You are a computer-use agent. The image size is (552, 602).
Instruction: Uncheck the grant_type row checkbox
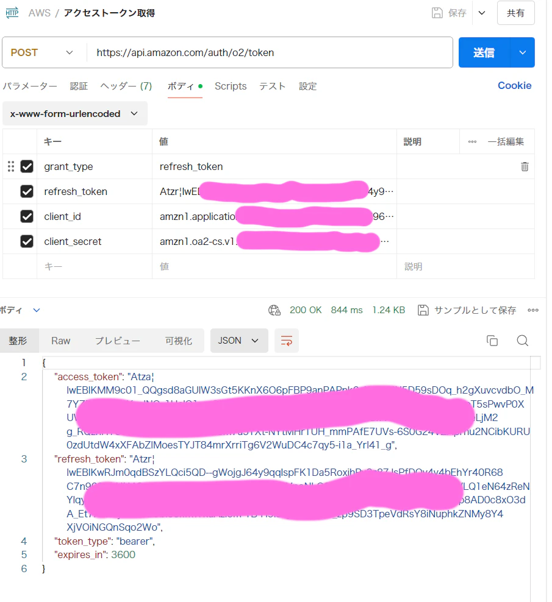coord(27,166)
